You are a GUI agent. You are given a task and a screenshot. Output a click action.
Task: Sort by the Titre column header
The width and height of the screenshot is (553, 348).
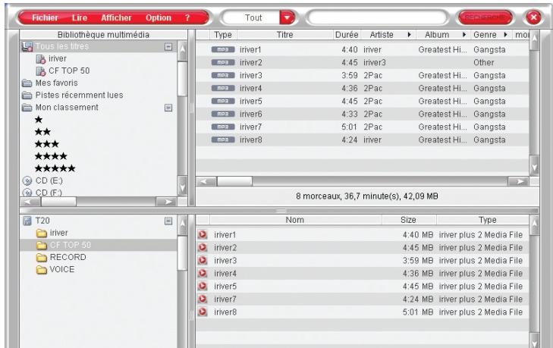285,35
